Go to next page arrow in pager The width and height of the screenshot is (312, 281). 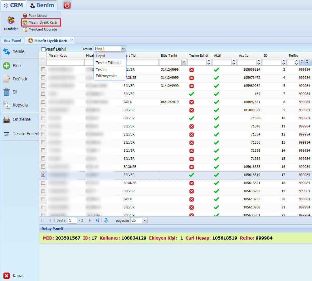coord(90,220)
